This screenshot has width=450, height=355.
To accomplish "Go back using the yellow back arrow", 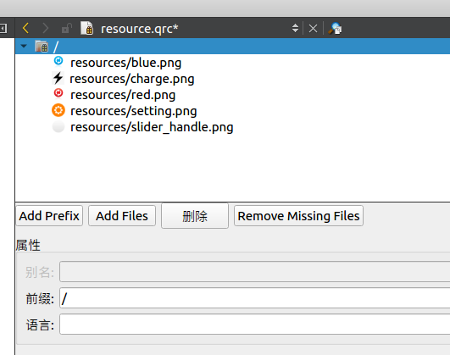I will click(25, 29).
